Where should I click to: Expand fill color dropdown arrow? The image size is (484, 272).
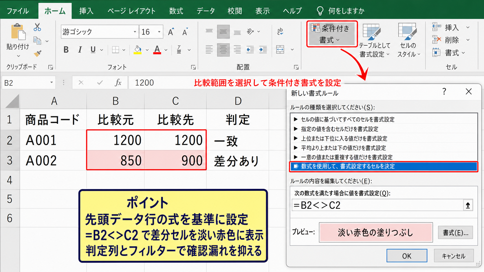pyautogui.click(x=147, y=50)
